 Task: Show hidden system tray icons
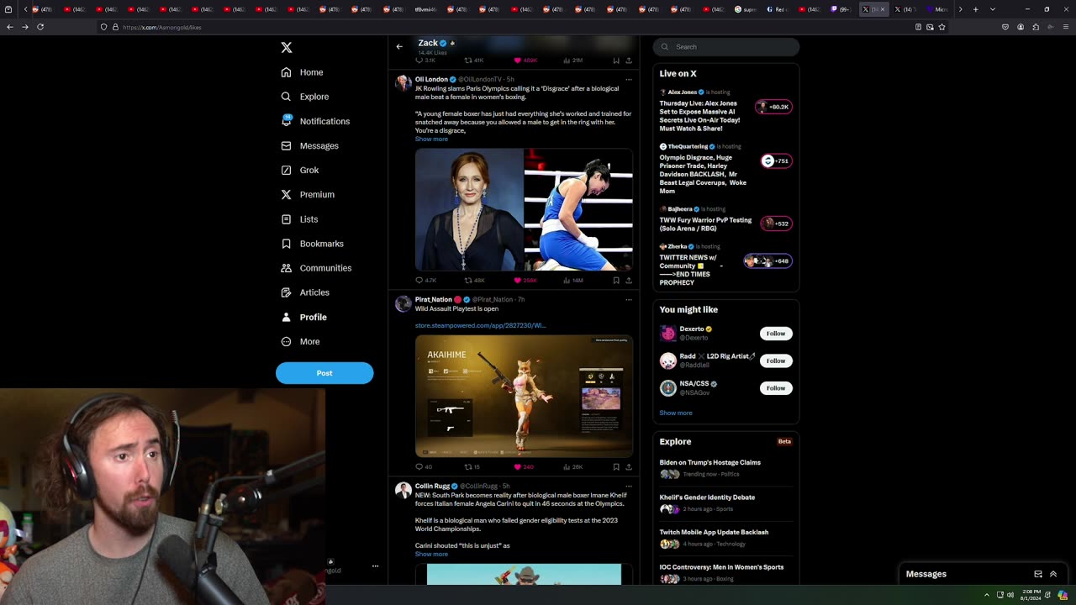pyautogui.click(x=987, y=595)
